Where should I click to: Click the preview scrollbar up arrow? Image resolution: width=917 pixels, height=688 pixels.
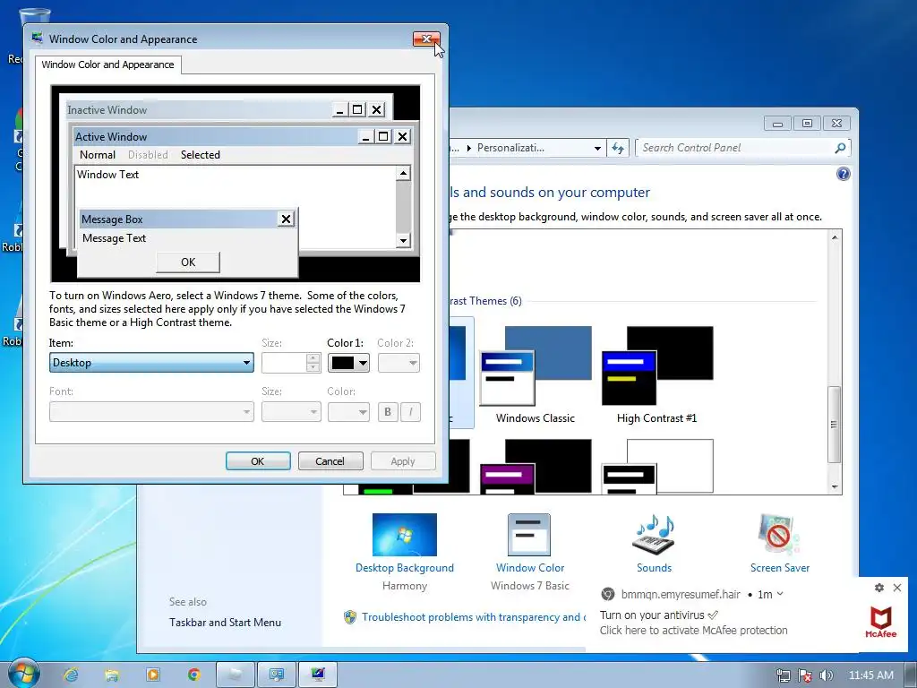(x=403, y=173)
